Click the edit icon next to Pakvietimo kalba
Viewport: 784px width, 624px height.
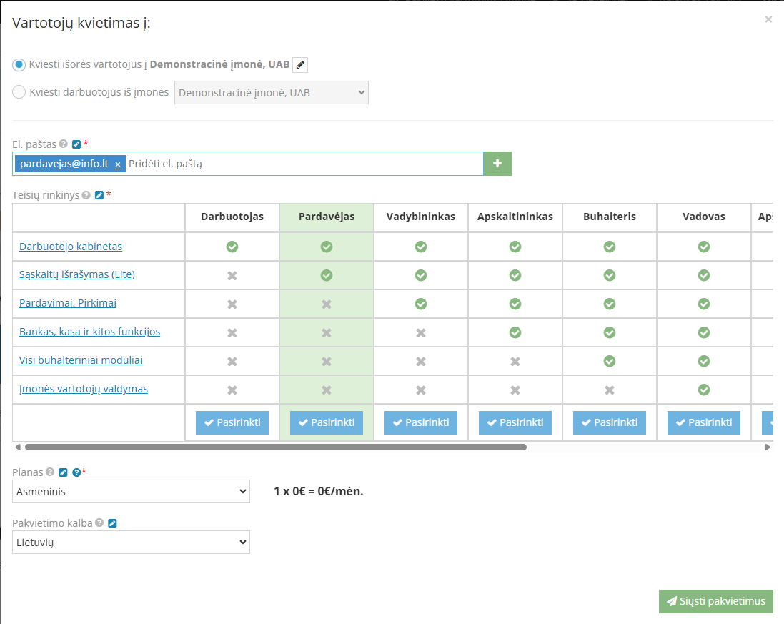[112, 523]
